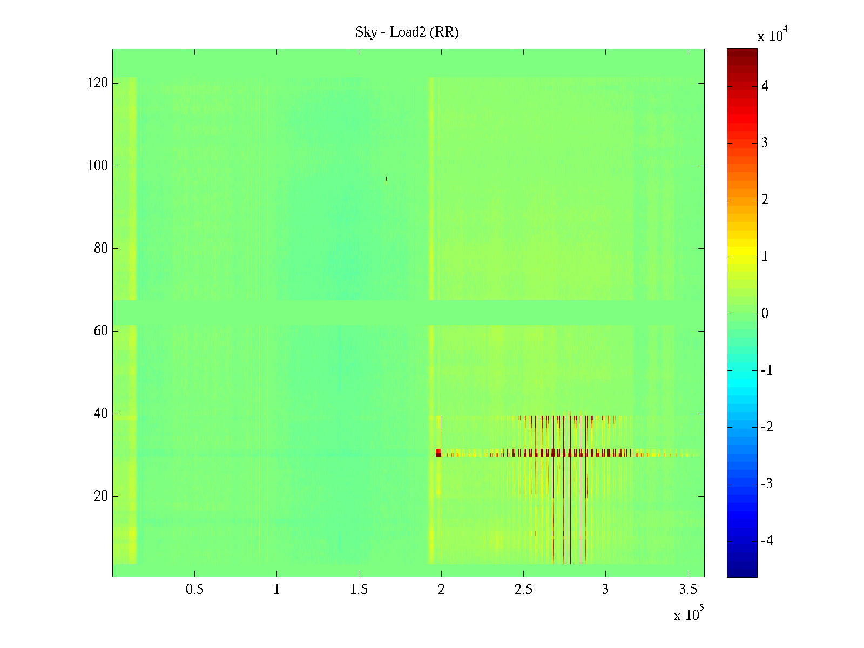Viewport: 864px width, 648px height.
Task: Click the small dark mark near y=97
Action: click(x=386, y=179)
